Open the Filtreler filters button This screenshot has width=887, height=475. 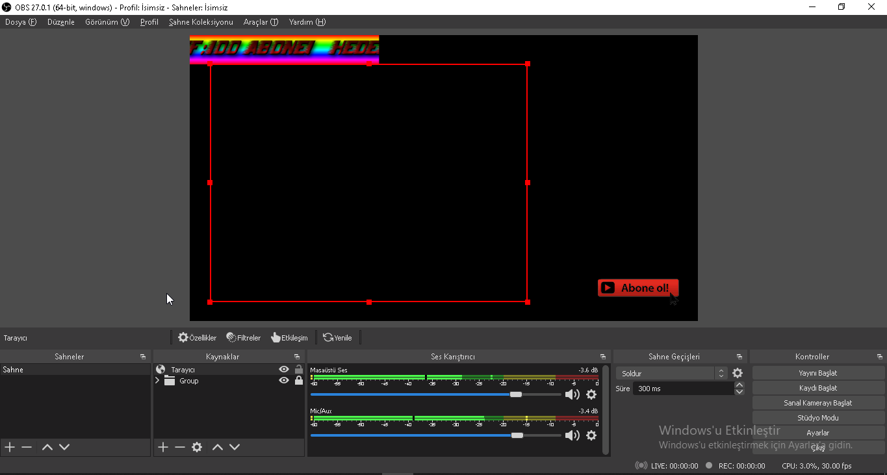(x=244, y=338)
